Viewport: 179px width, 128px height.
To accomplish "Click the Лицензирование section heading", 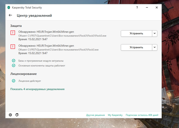I will click(x=24, y=74).
